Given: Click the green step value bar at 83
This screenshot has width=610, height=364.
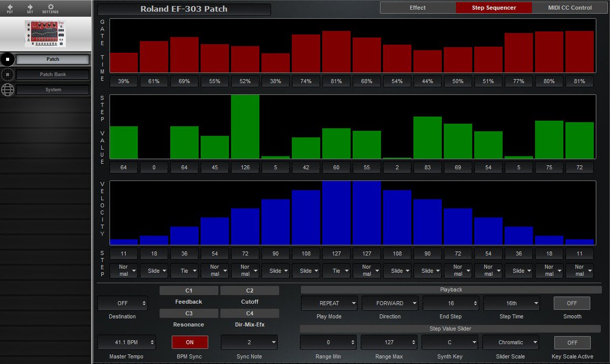Looking at the screenshot, I should click(x=428, y=138).
